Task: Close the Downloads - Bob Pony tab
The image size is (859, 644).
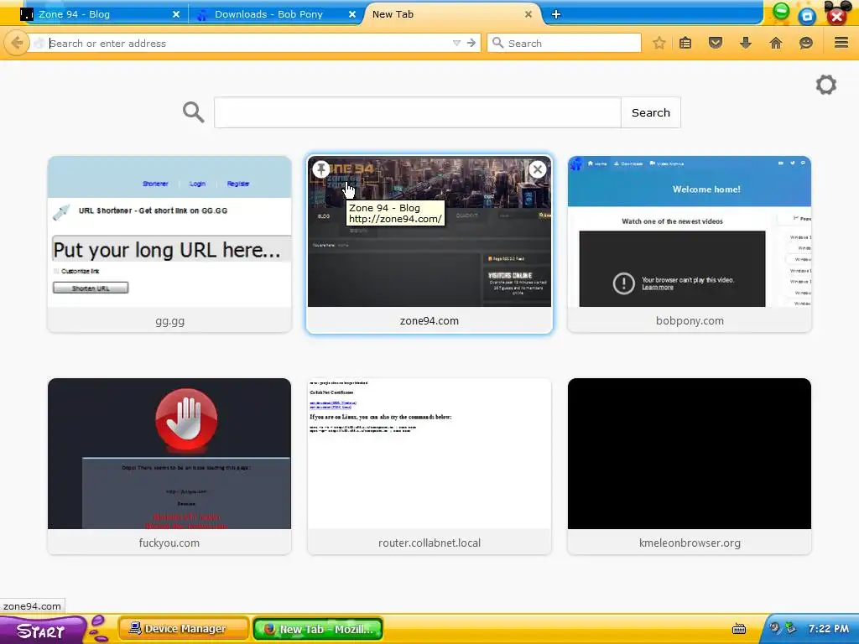Action: click(x=352, y=15)
